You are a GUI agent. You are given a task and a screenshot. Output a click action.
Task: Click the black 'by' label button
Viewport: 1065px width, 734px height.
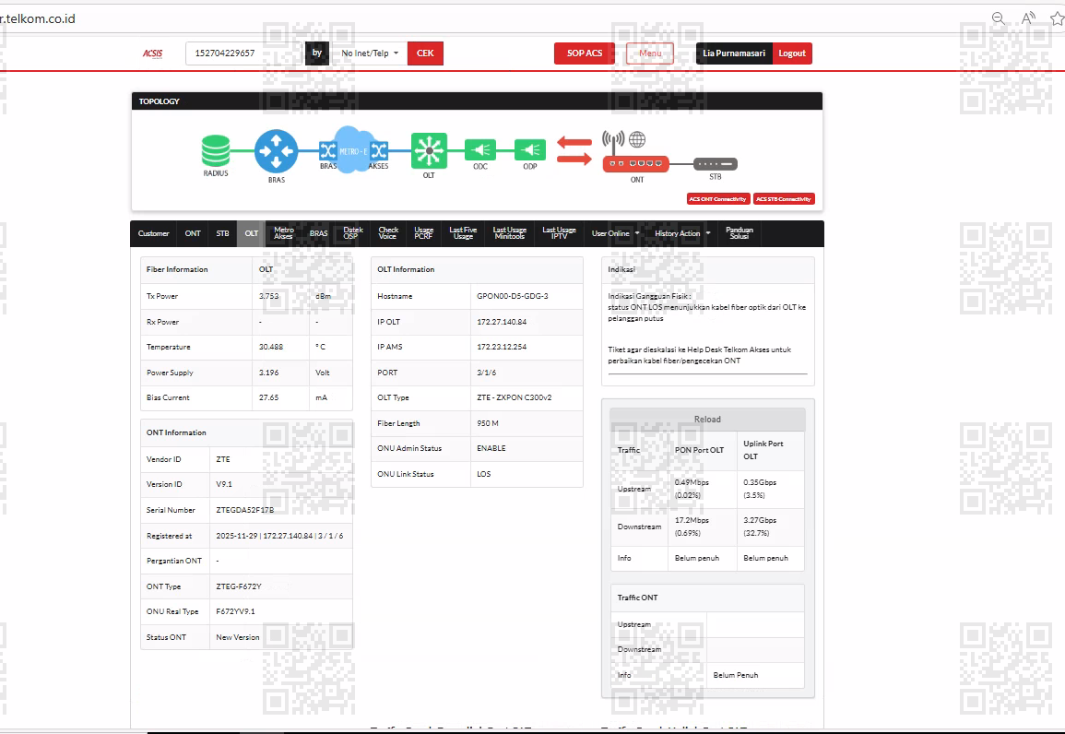(x=317, y=53)
